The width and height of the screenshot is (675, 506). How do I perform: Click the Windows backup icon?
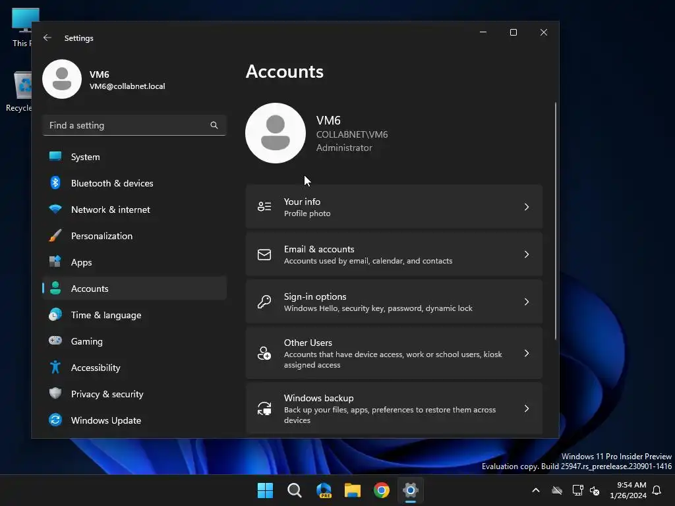click(264, 408)
